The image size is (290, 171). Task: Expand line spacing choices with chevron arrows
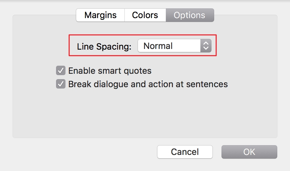(x=206, y=46)
